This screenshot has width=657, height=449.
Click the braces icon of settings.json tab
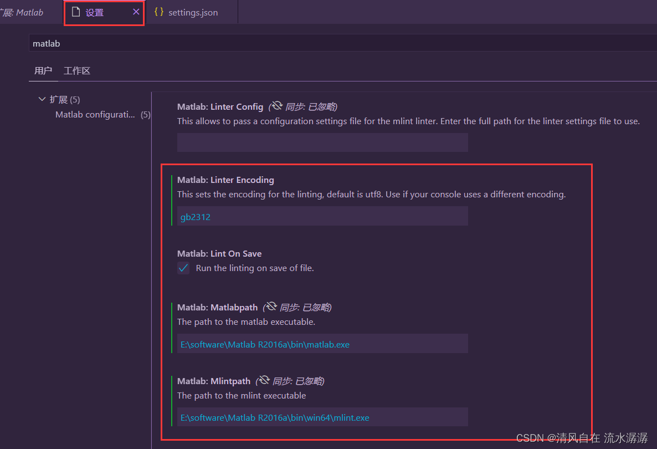(x=158, y=12)
